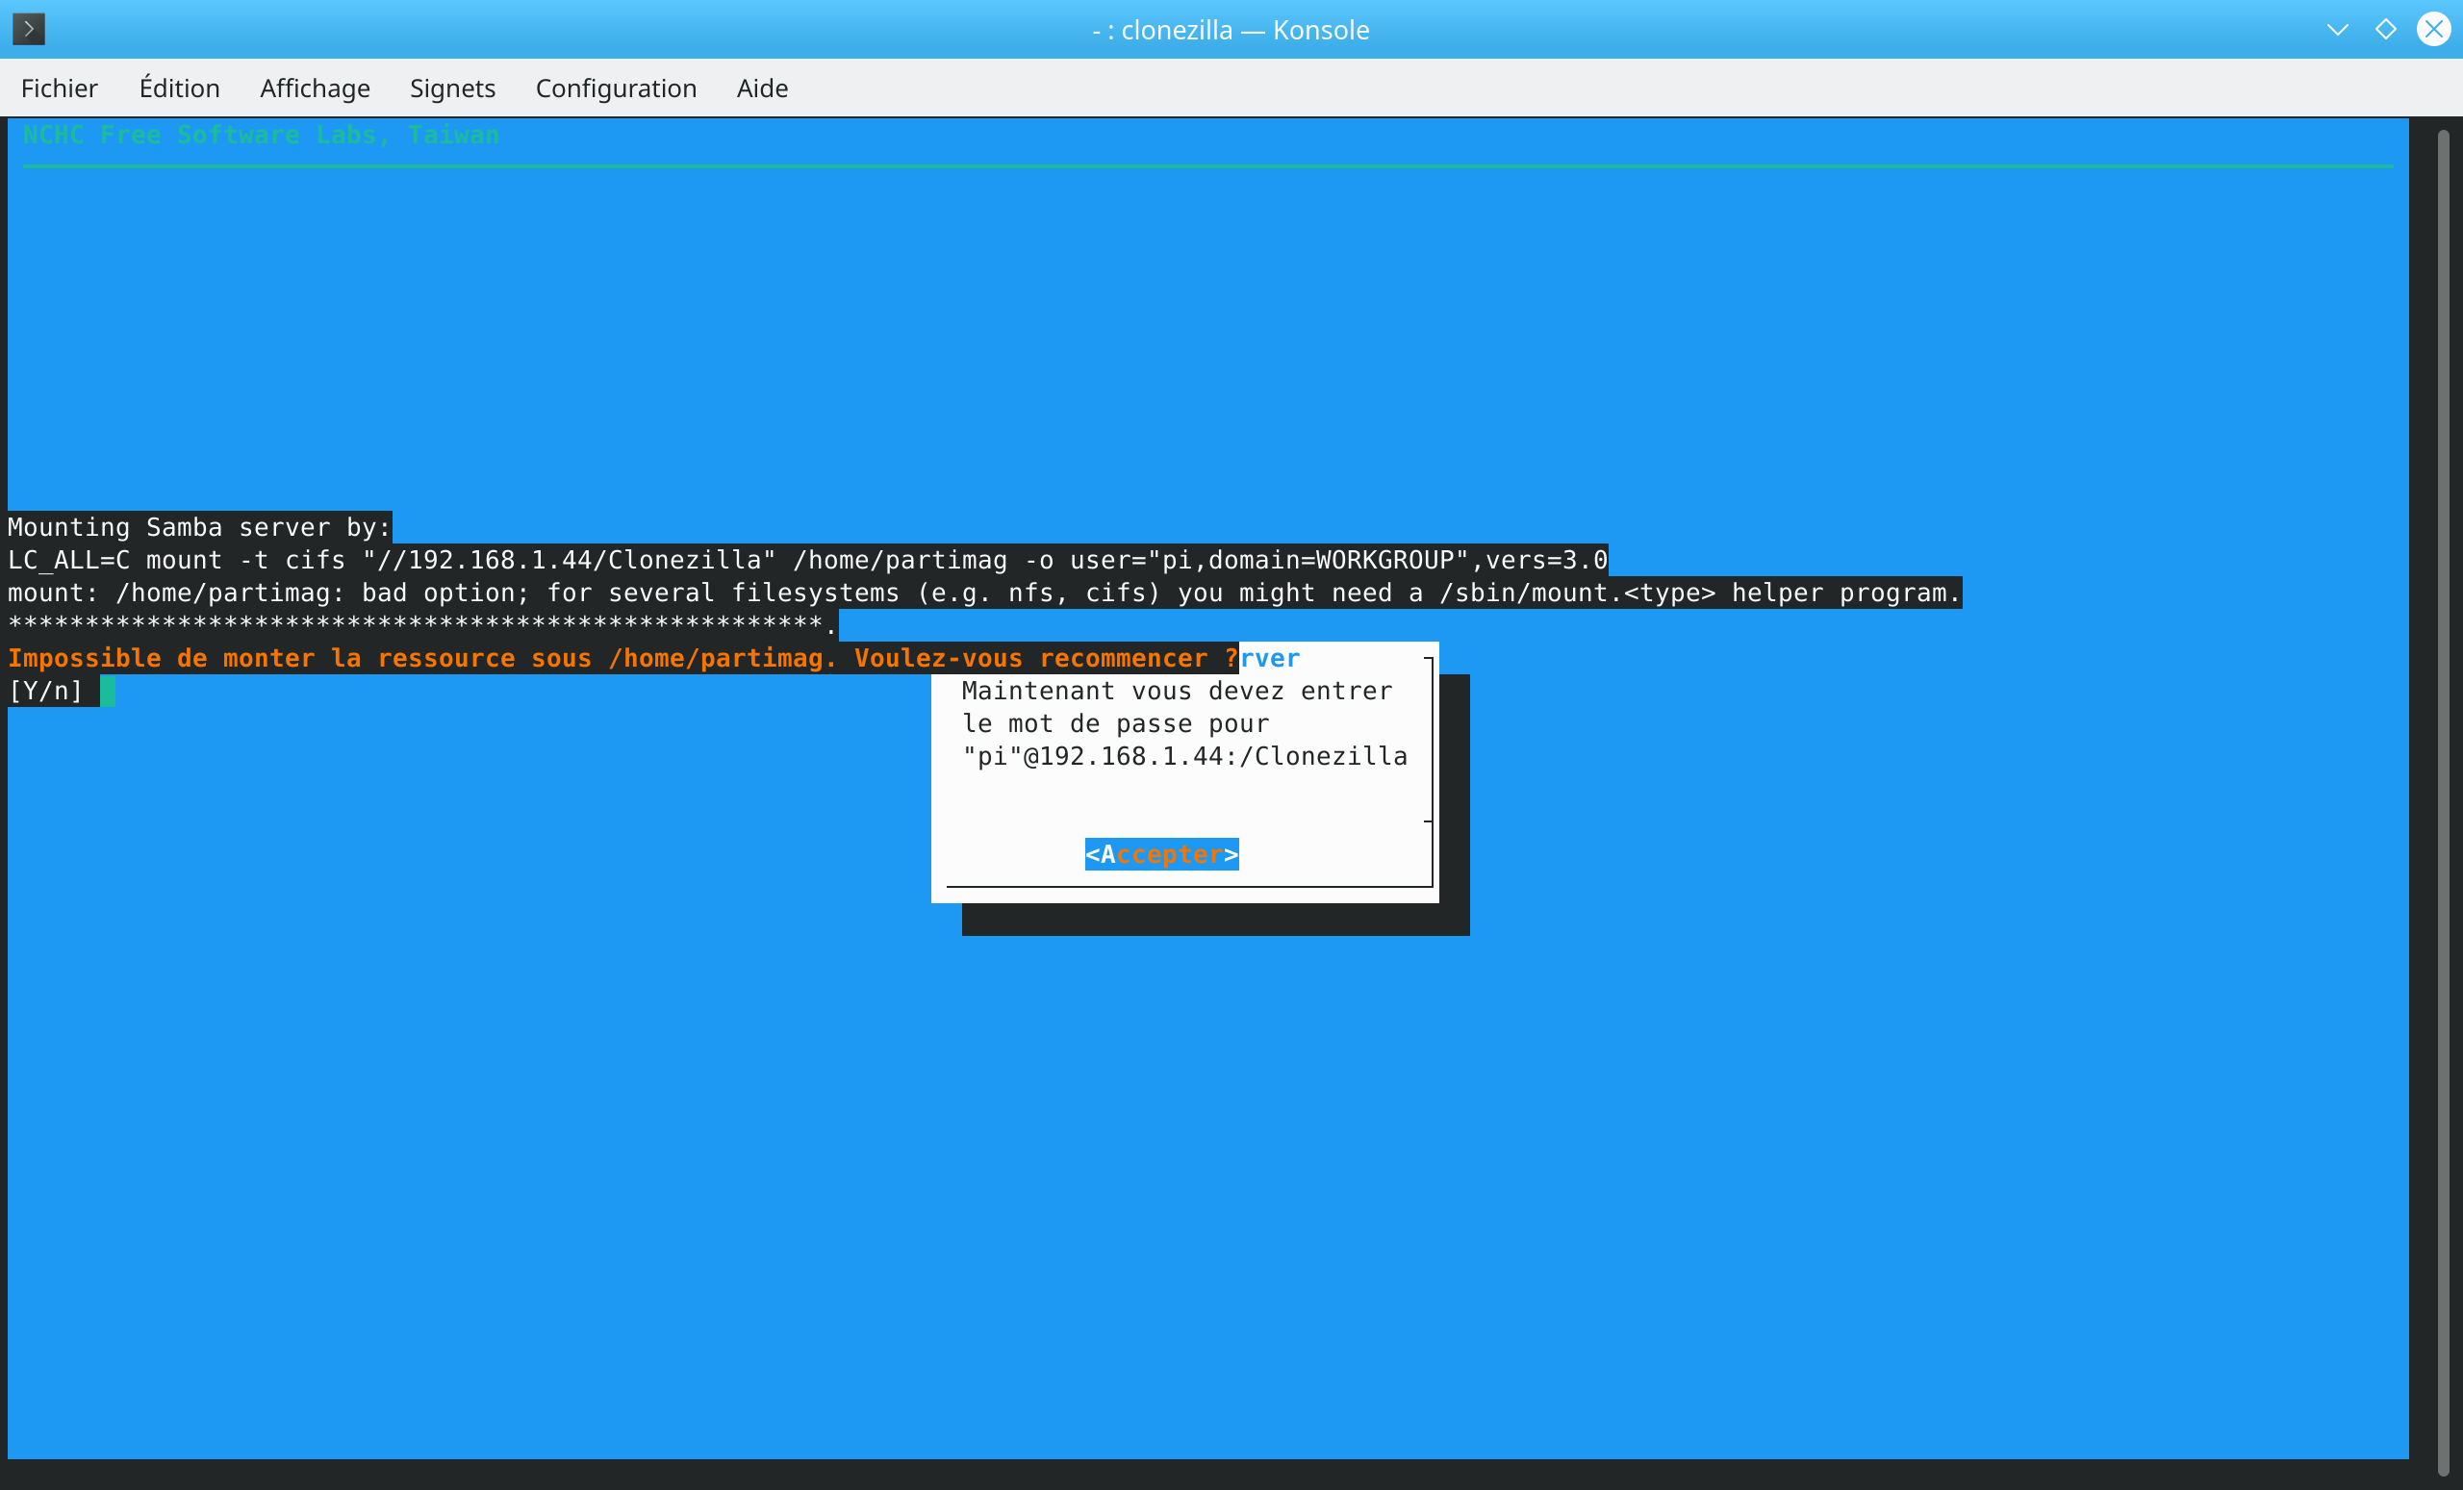Click the "- : clonezilla — Konsole" window title
Image resolution: width=2463 pixels, height=1490 pixels.
[x=1231, y=30]
